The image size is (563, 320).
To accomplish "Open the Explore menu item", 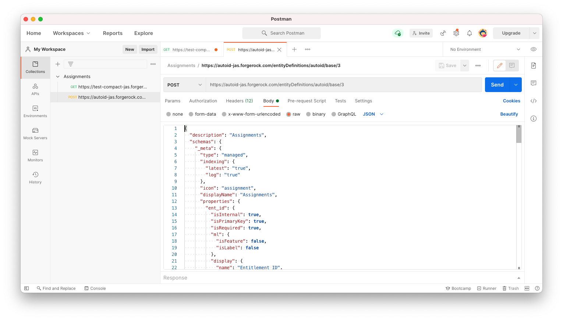I will click(144, 33).
